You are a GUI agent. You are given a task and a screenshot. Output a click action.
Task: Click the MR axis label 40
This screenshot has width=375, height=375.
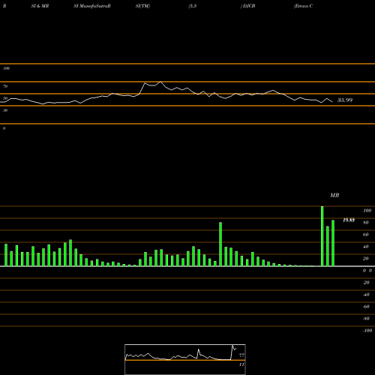[x=365, y=247]
